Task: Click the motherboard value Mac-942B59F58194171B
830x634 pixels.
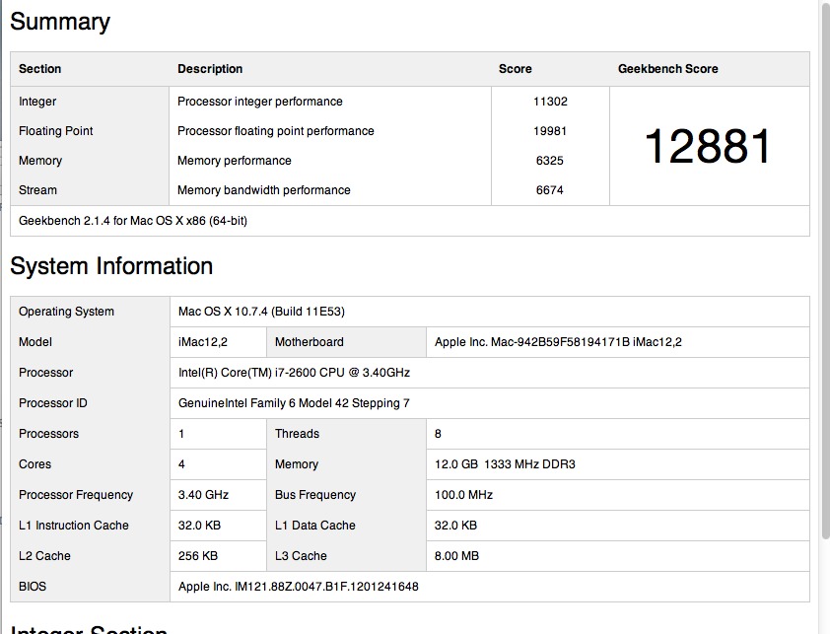Action: (559, 342)
